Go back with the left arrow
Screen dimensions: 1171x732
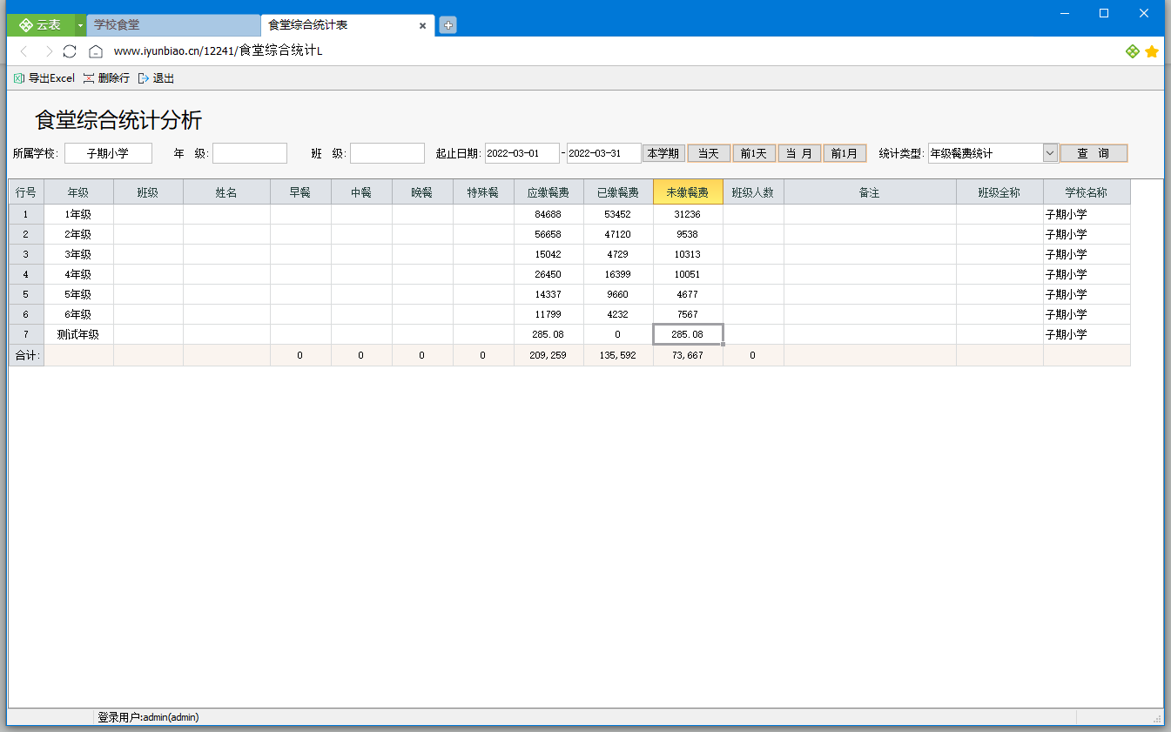(x=24, y=51)
